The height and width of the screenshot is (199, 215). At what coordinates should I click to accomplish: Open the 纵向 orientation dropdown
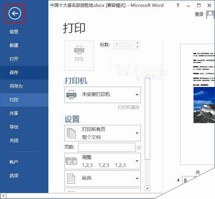[102, 179]
